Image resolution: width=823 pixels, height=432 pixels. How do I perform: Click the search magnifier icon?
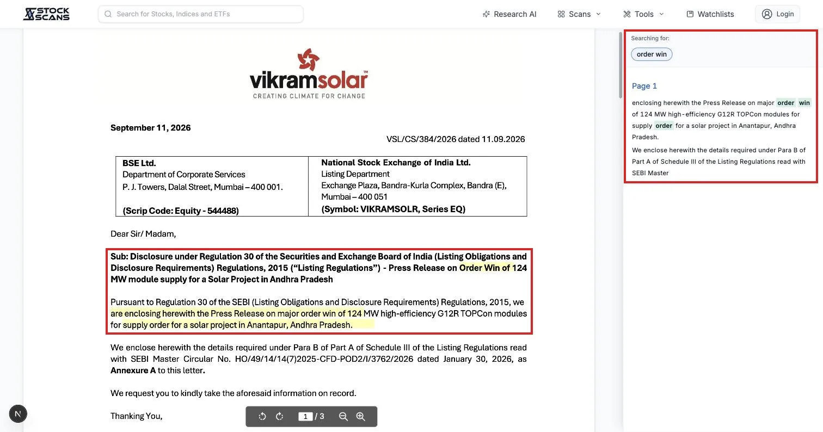click(108, 14)
